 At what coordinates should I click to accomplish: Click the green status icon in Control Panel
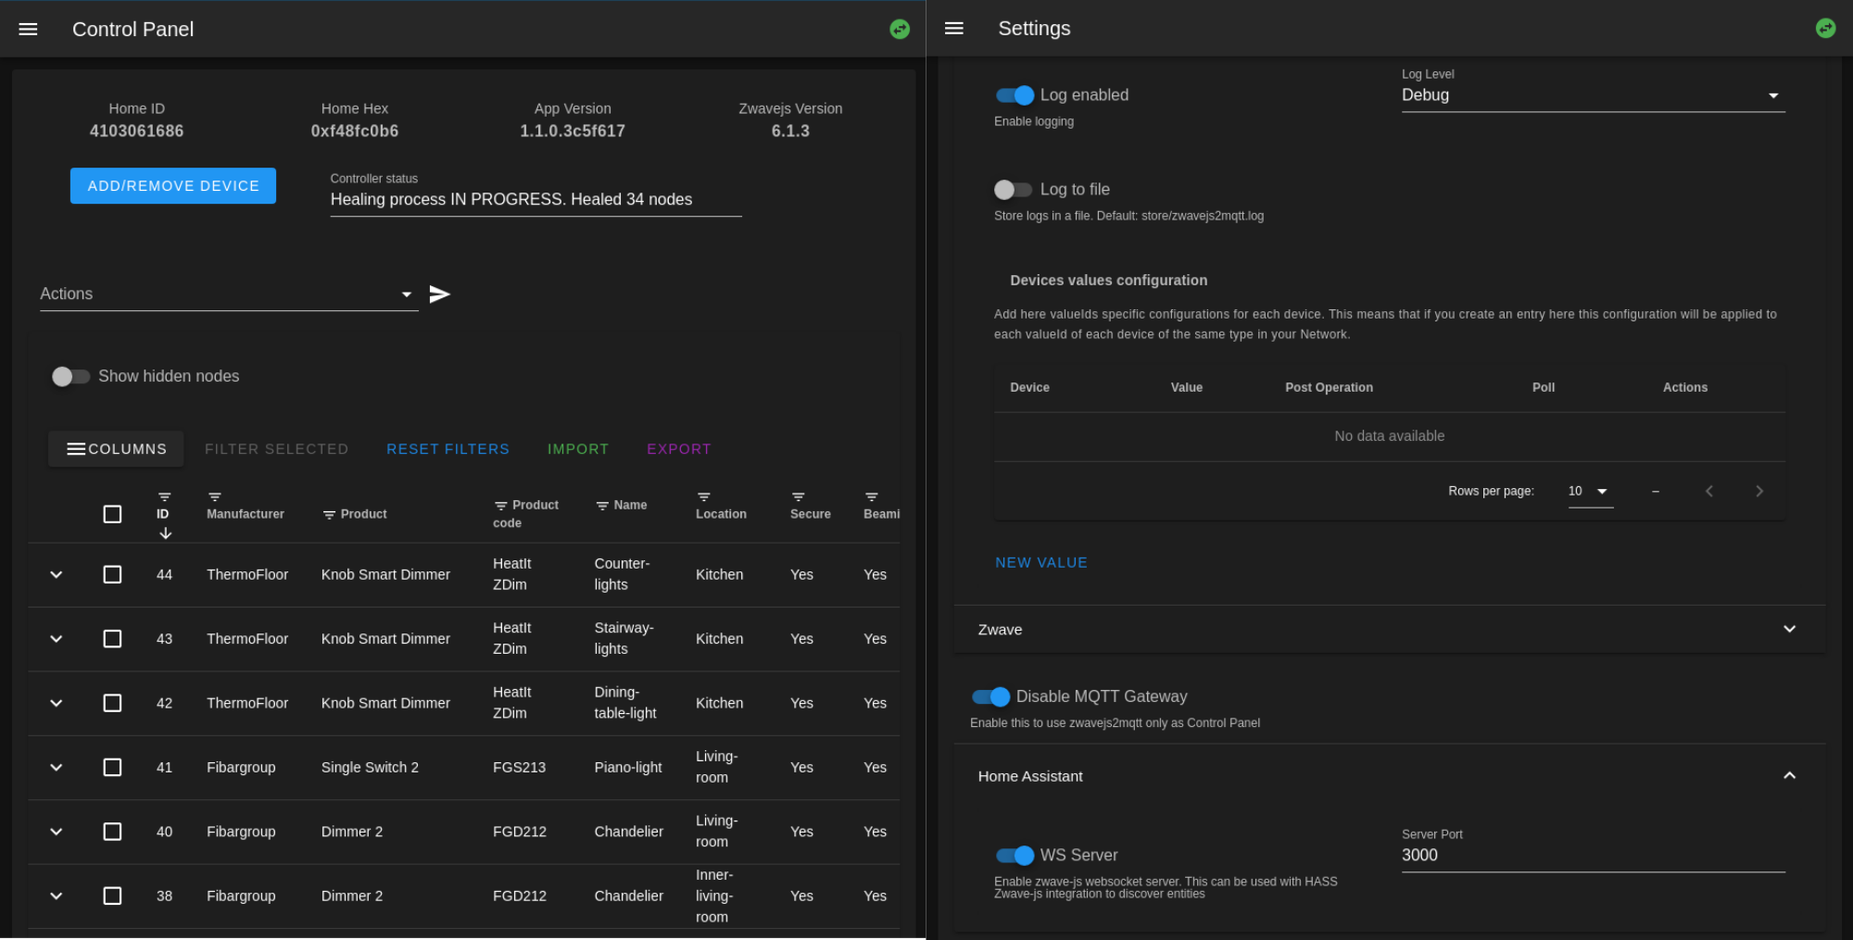(900, 29)
